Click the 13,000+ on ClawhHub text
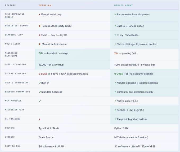Viewport: 180px width, 152px height. click(51, 65)
